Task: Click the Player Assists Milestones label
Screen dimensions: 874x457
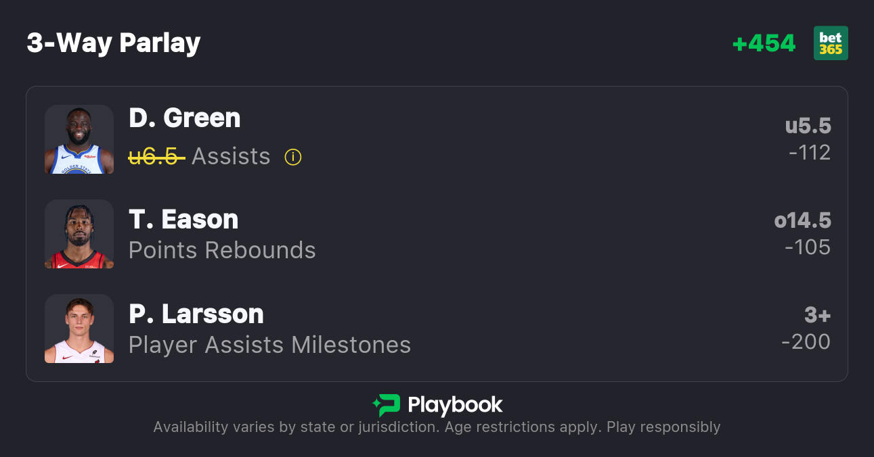Action: coord(269,345)
